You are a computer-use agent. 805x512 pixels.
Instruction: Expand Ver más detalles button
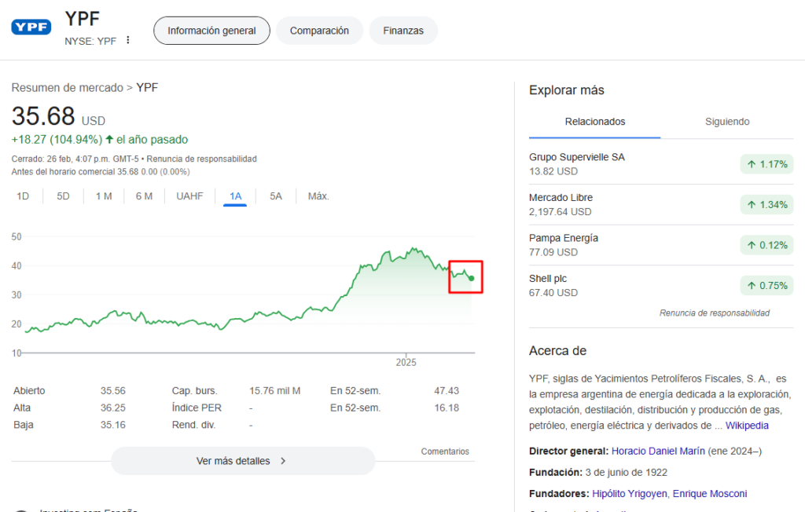coord(242,461)
